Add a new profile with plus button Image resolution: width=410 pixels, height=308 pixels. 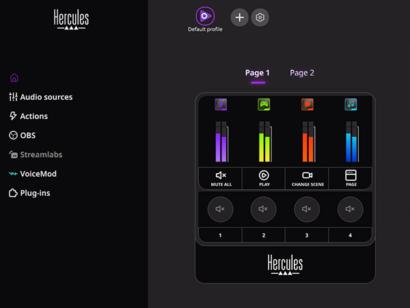(x=239, y=18)
